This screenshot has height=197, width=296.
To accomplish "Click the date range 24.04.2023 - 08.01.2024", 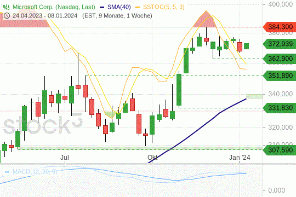I will [x=45, y=16].
